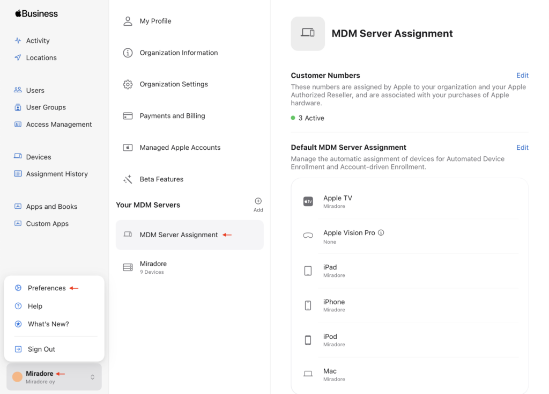The height and width of the screenshot is (394, 549).
Task: View Assignment History
Action: [57, 173]
